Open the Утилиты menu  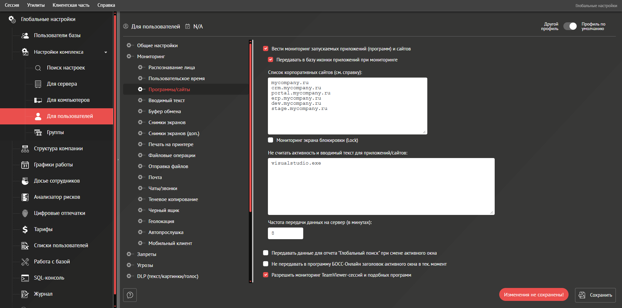coord(36,5)
